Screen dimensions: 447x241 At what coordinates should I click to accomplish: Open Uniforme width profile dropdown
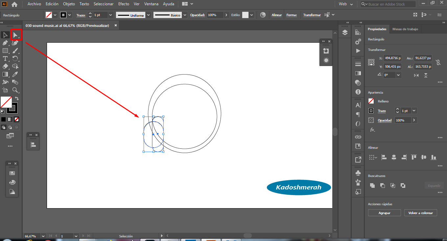149,15
